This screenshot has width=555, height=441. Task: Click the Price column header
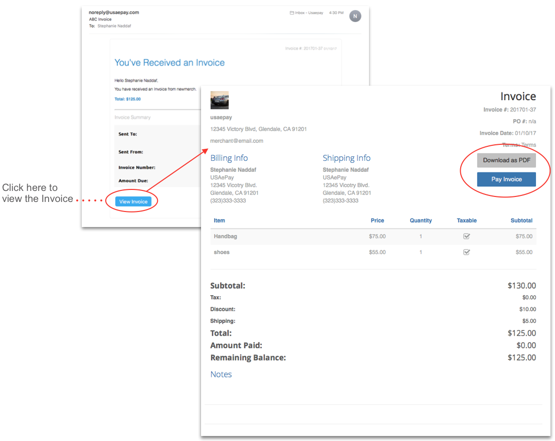(377, 220)
